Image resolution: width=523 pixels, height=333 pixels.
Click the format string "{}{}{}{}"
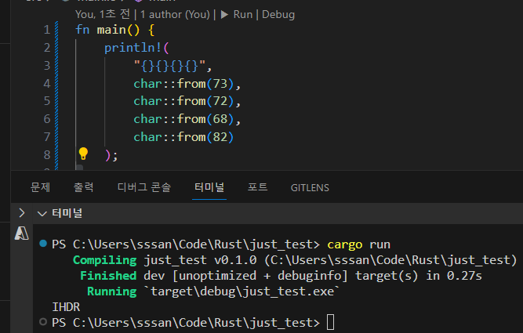point(169,66)
